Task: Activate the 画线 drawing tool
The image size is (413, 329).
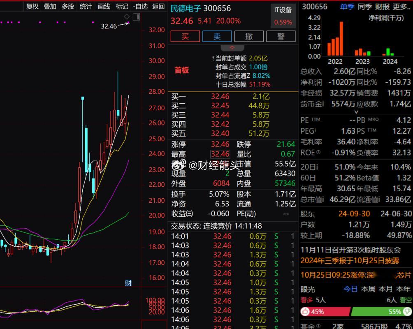Action: [104, 6]
